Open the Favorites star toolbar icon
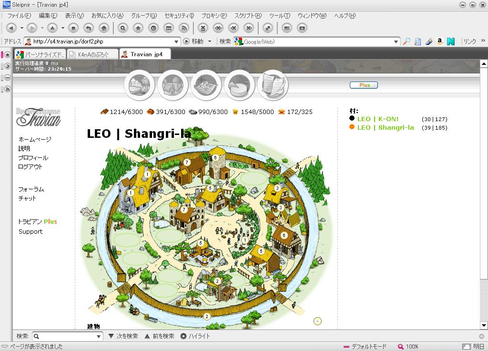488x351 pixels. [138, 28]
